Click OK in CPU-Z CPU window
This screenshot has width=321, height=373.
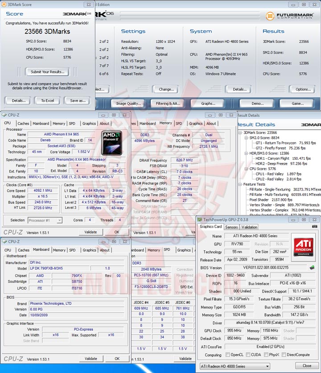(117, 232)
